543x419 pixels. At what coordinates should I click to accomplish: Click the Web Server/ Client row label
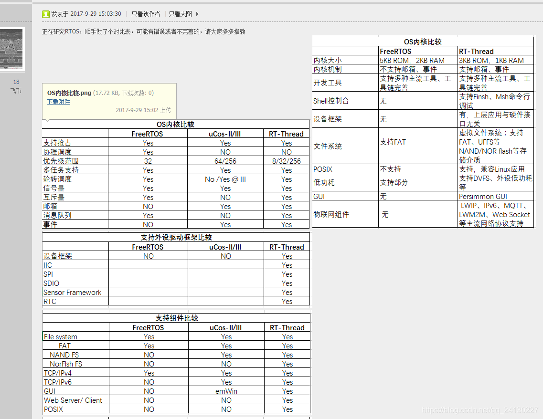point(73,400)
